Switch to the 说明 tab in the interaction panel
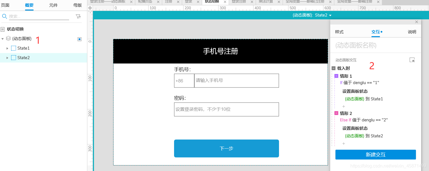This screenshot has width=429, height=171. [x=412, y=32]
